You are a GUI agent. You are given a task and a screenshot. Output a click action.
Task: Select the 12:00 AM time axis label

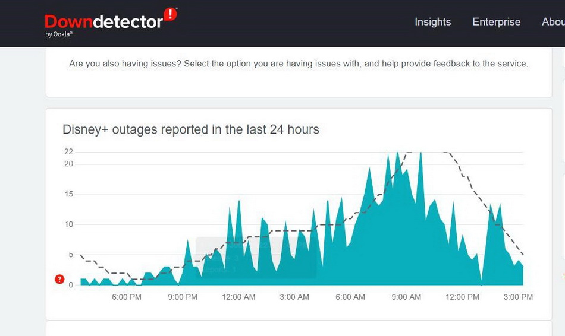coord(238,297)
